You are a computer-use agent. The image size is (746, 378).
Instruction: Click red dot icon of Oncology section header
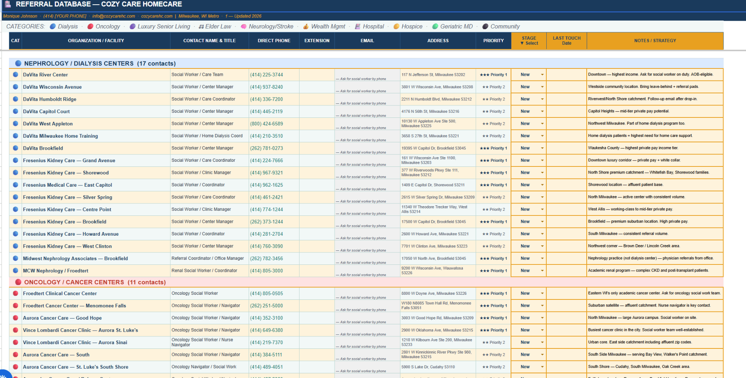[18, 282]
